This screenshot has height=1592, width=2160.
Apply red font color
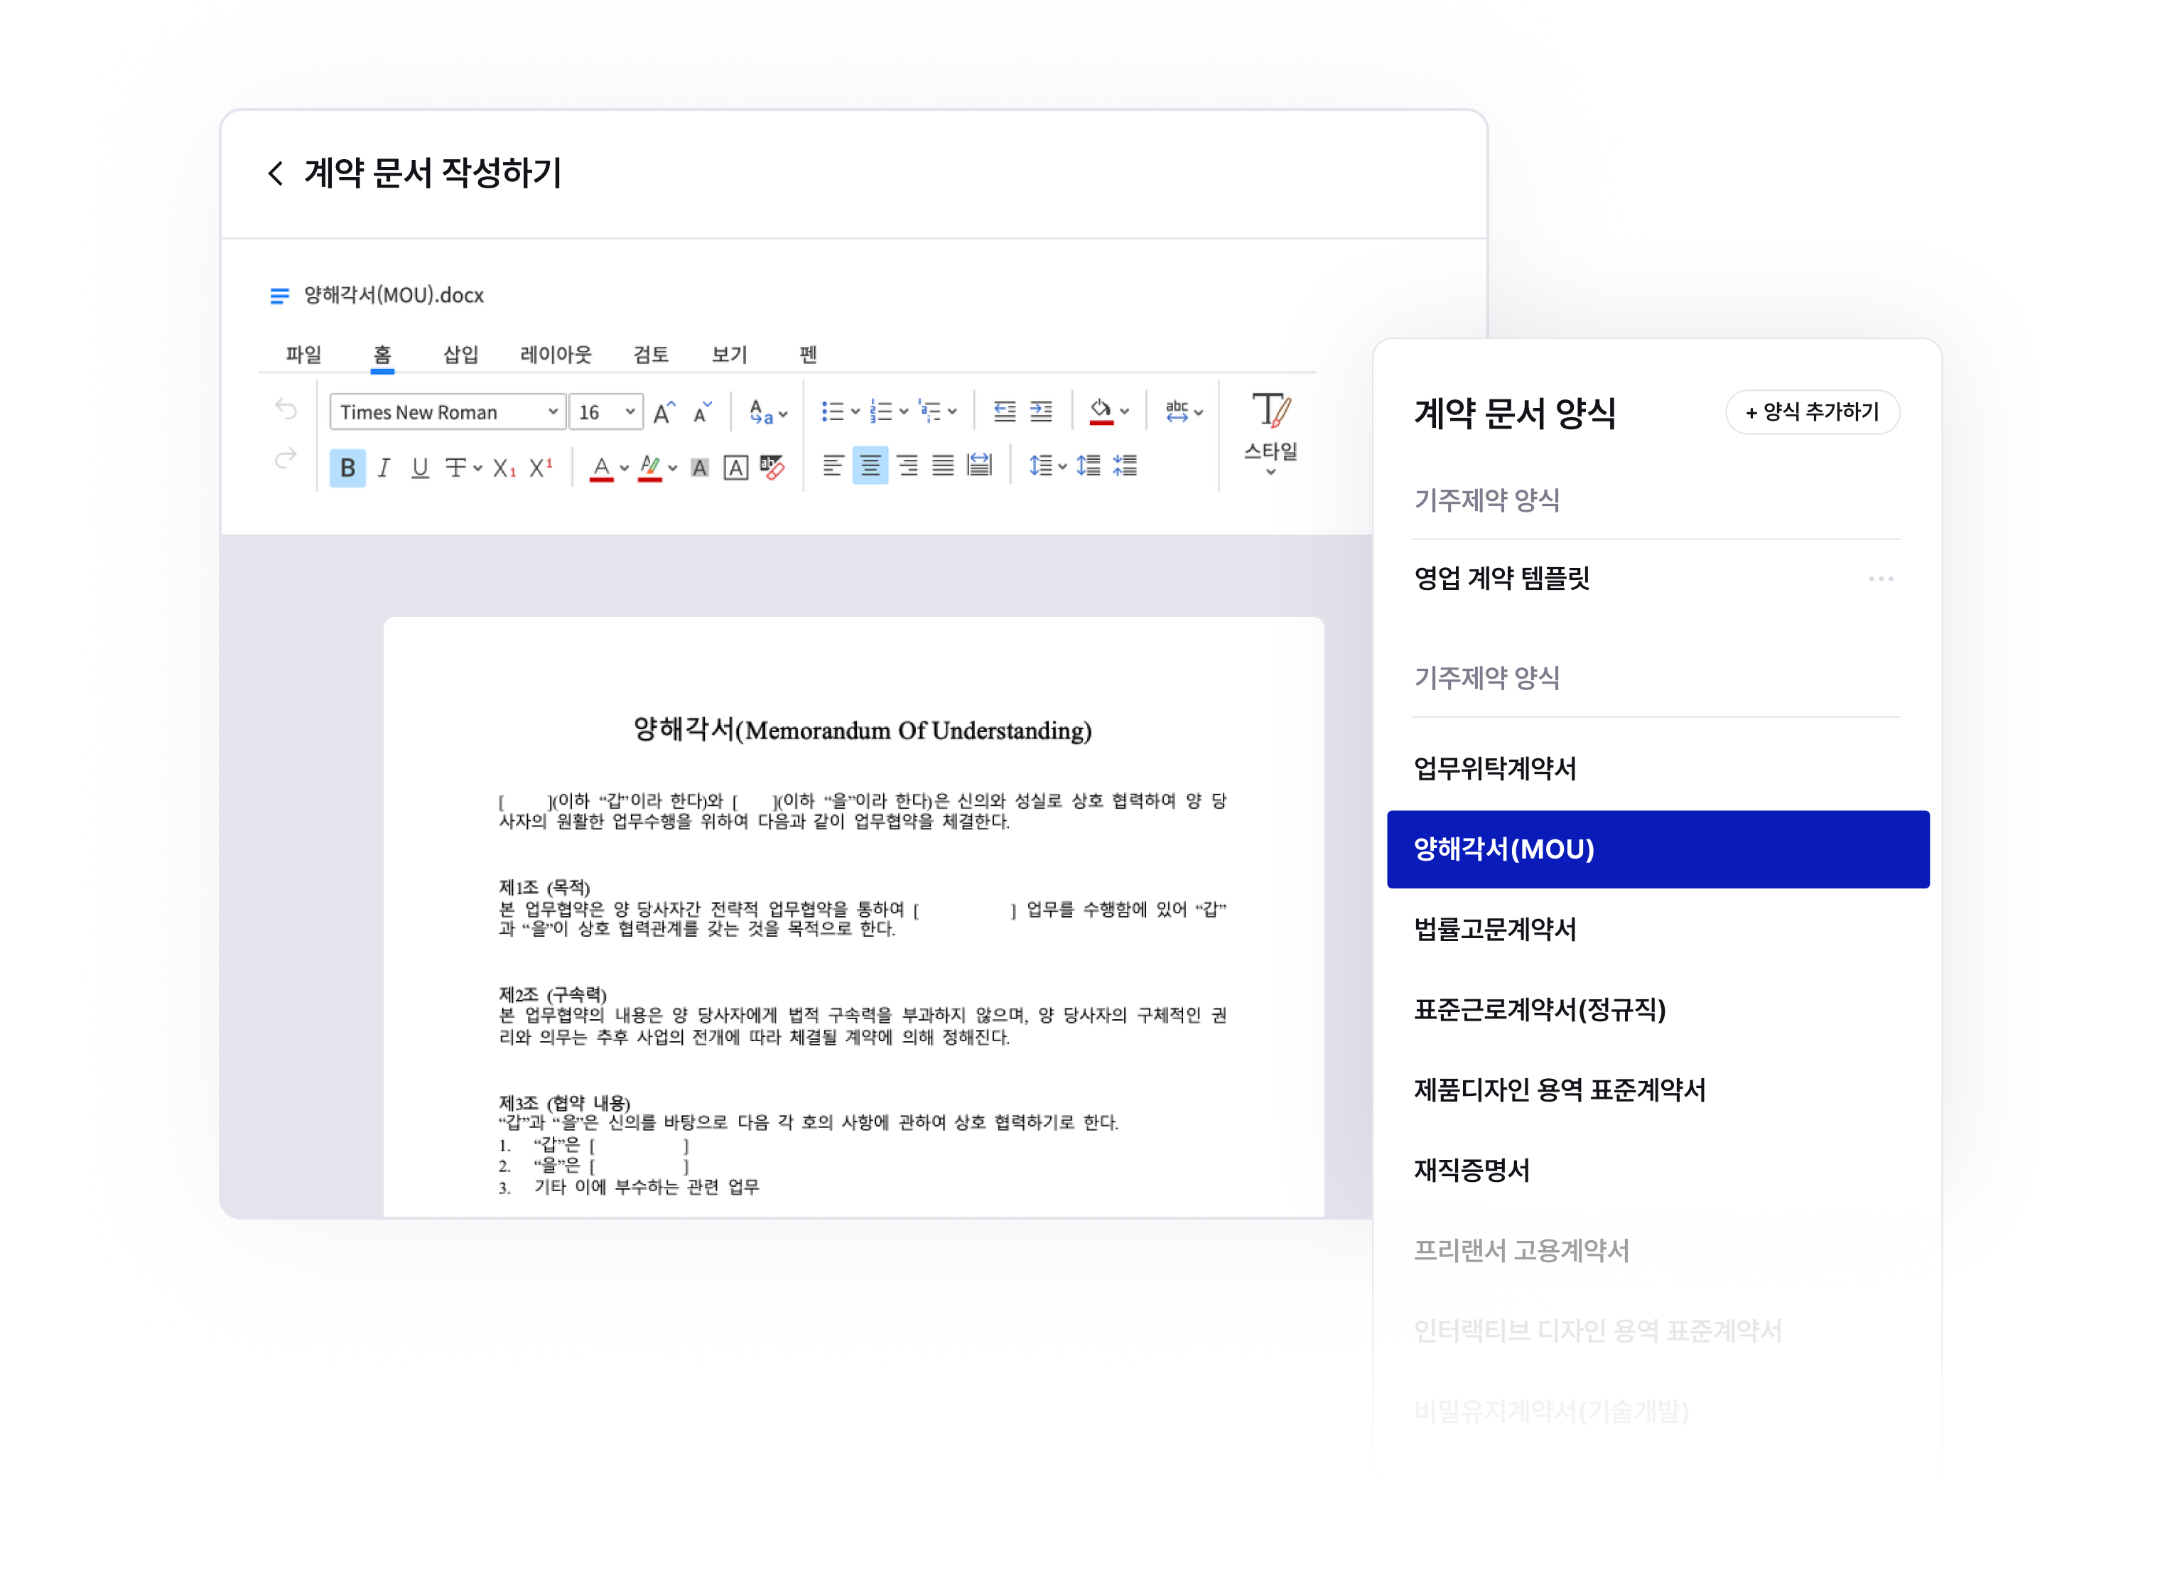pyautogui.click(x=601, y=469)
